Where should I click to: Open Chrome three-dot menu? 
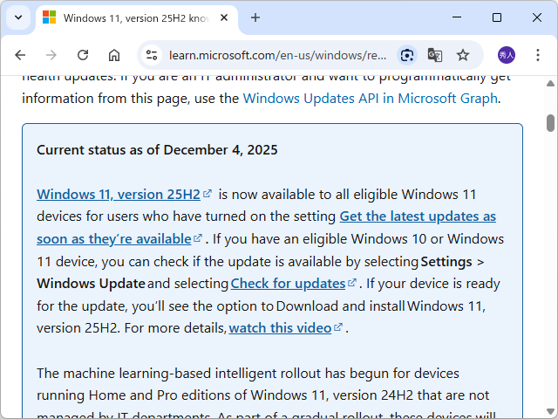538,55
